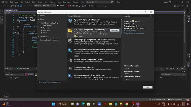191x107 pixels.
Task: Open the Output panel tab
Action: 6,96
